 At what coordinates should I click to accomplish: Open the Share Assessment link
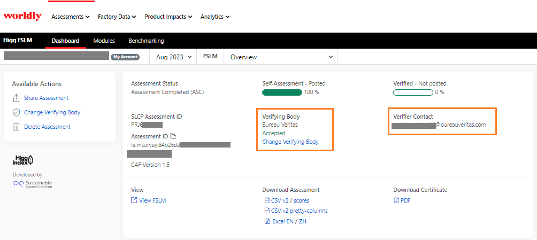click(46, 98)
